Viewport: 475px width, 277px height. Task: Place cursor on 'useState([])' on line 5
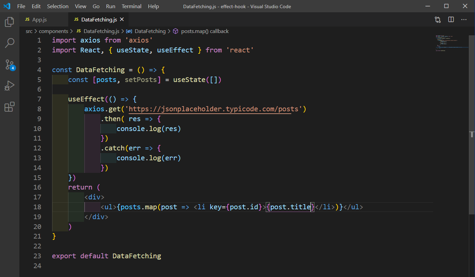click(x=197, y=80)
